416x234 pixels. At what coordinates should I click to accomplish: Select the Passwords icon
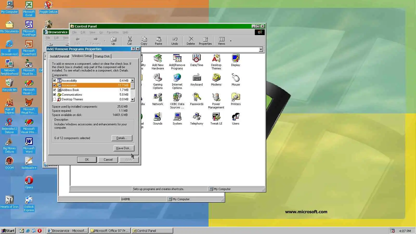tap(197, 99)
